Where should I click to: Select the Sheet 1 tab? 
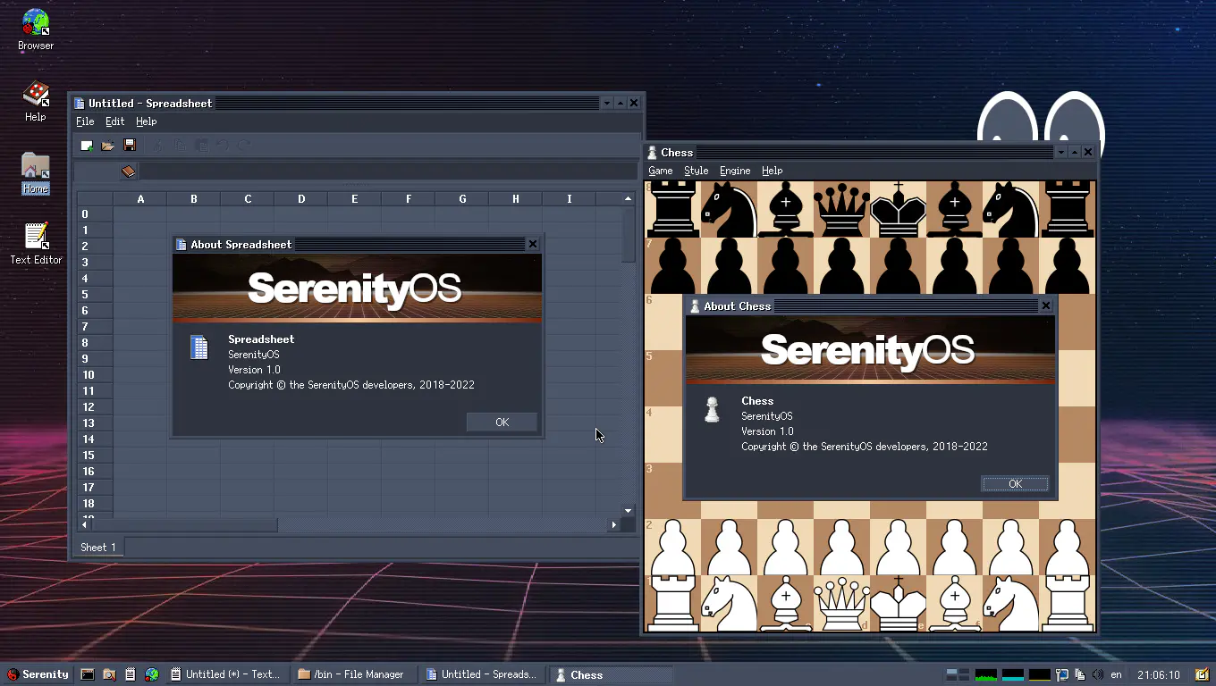click(98, 547)
